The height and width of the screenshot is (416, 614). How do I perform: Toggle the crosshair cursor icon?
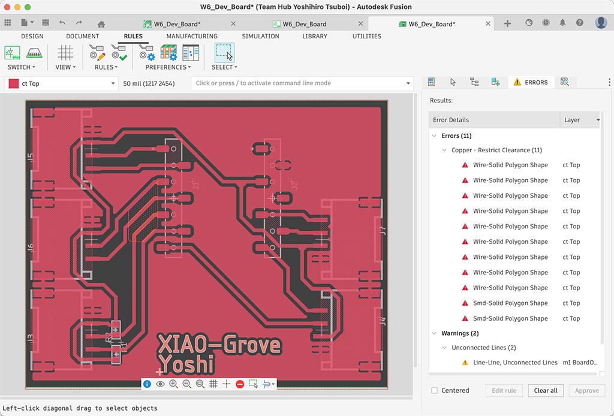coord(227,384)
